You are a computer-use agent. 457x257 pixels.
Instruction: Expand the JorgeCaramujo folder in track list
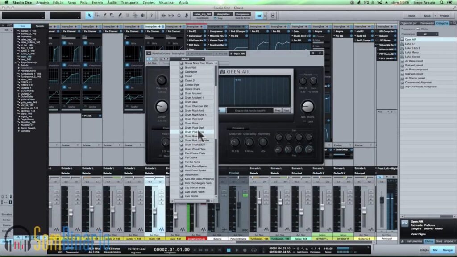pos(16,62)
